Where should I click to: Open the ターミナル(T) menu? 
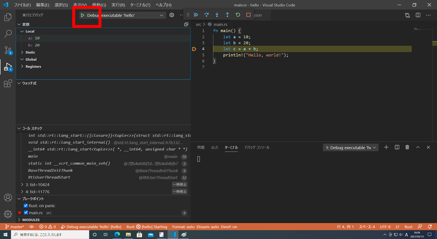point(140,5)
